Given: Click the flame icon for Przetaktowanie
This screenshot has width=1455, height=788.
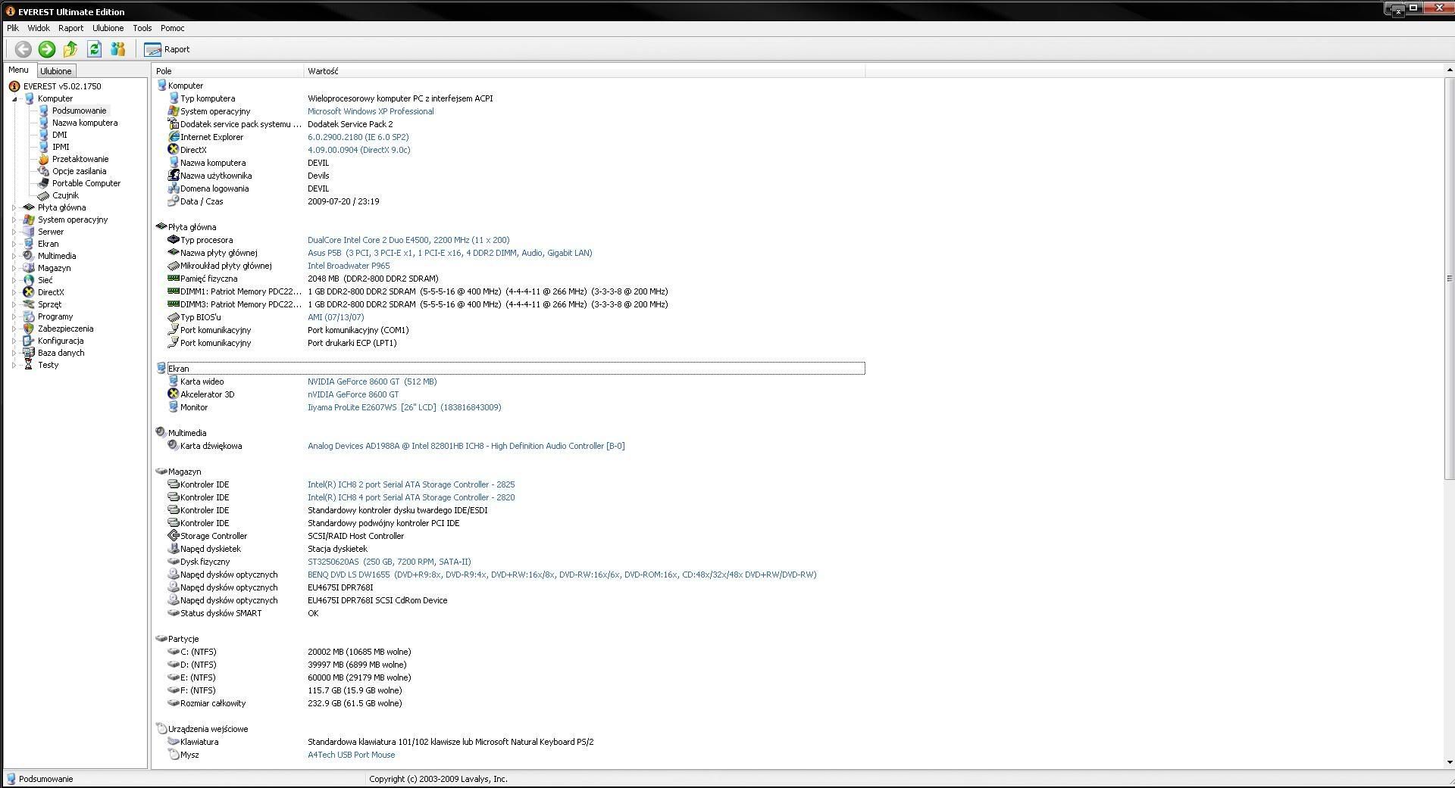Looking at the screenshot, I should click(44, 159).
